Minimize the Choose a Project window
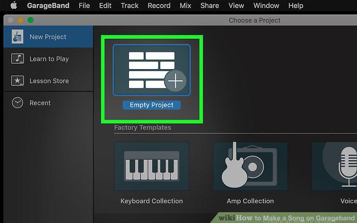Screen dimensions: 357x223 point(21,20)
